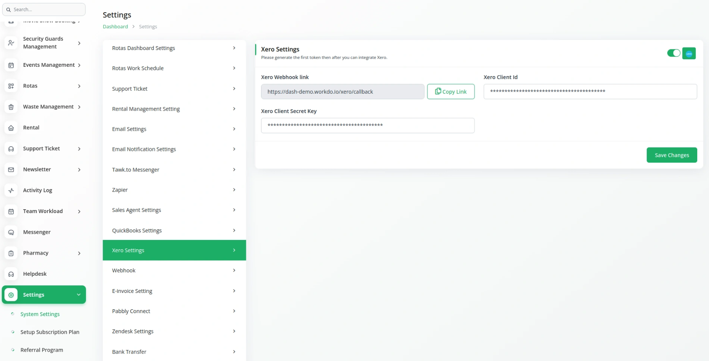Open Email Settings section
Viewport: 709px width, 361px height.
pyautogui.click(x=174, y=129)
